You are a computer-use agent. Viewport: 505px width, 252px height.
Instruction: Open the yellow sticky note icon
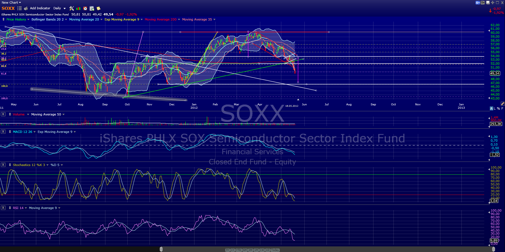[99, 8]
